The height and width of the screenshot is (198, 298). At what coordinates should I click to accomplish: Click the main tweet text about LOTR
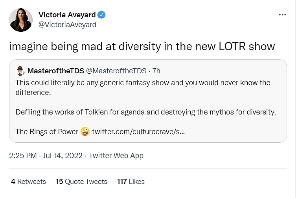[x=142, y=46]
